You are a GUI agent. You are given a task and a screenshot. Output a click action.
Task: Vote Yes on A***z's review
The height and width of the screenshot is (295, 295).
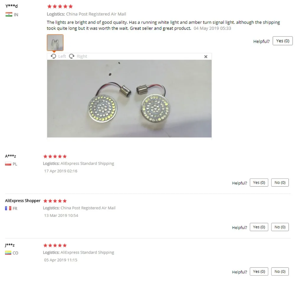[259, 183]
